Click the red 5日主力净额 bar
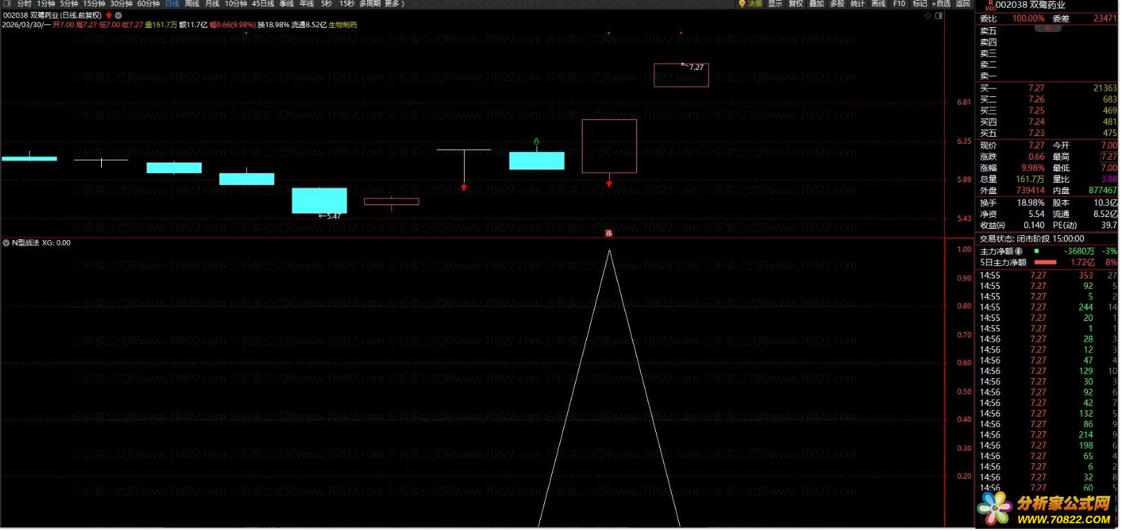This screenshot has height=531, width=1122. click(1045, 262)
